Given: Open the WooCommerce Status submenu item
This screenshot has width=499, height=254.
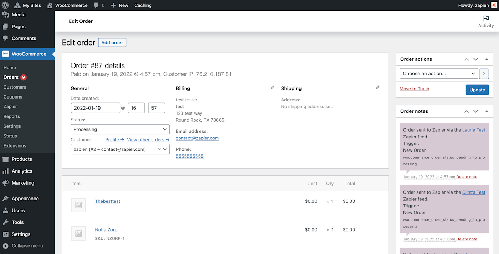Looking at the screenshot, I should click(10, 136).
